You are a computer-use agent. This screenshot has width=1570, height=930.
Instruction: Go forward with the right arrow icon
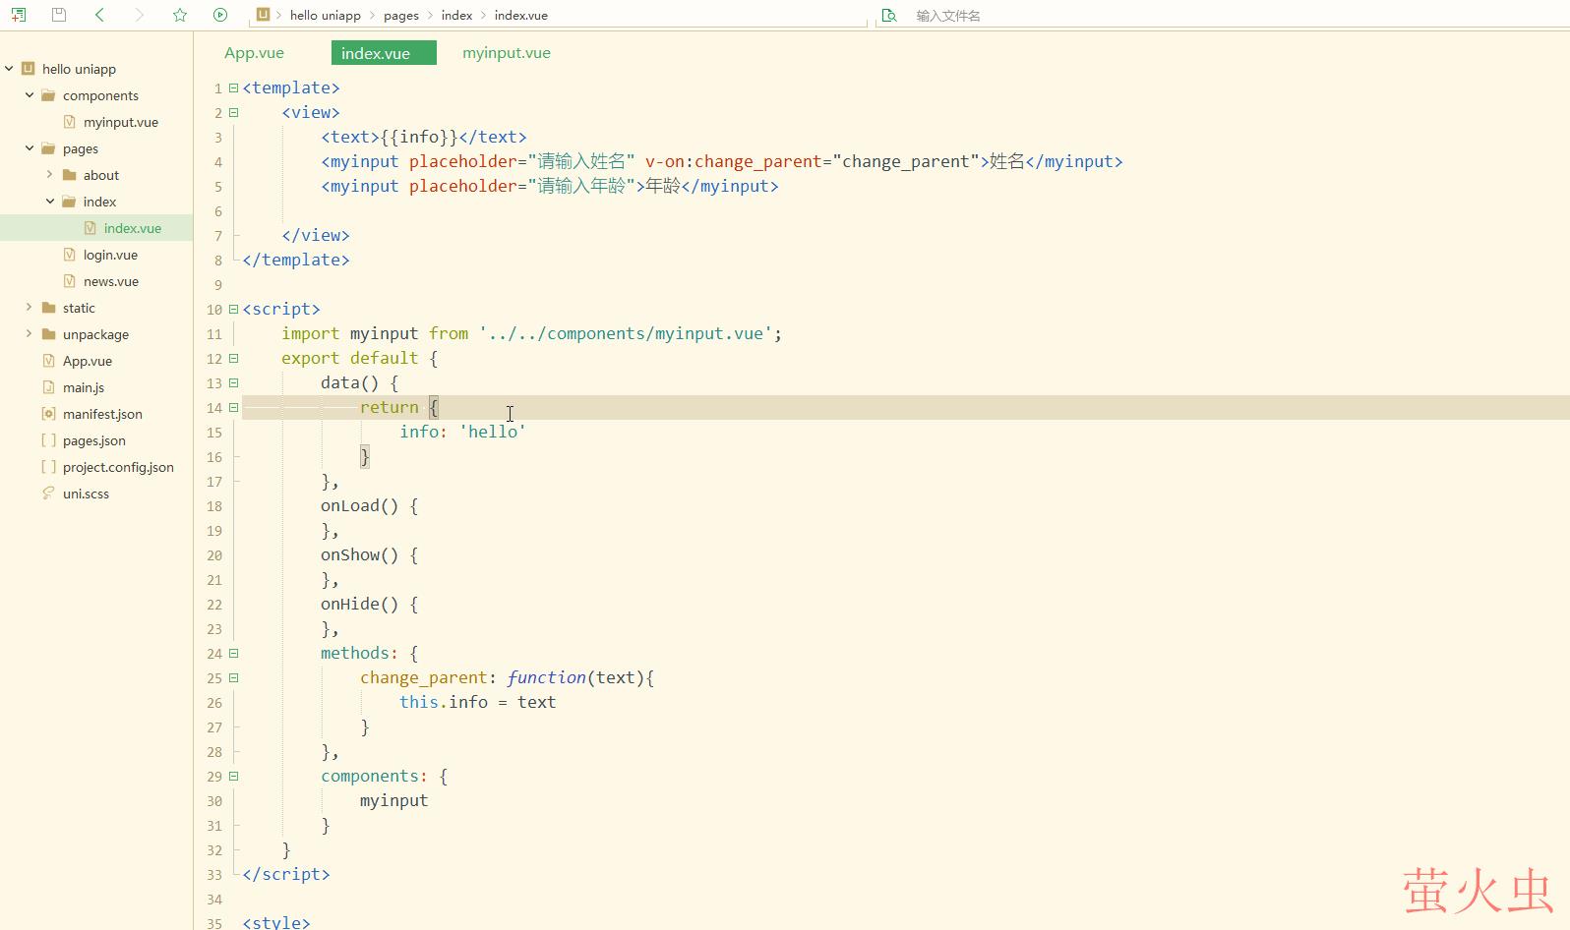(139, 15)
